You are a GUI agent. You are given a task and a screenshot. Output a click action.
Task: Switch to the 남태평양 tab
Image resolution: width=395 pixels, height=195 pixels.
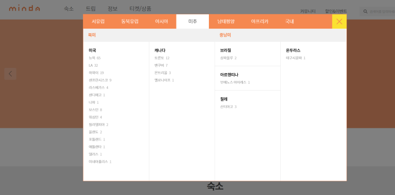pos(226,22)
